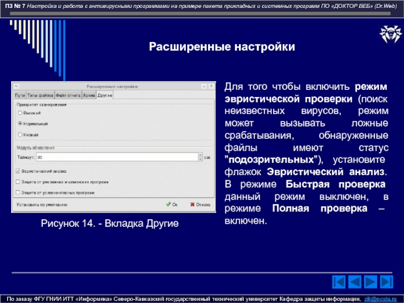Enable Защита от условно-опасных программ
Image resolution: width=404 pixels, height=303 pixels.
point(18,192)
